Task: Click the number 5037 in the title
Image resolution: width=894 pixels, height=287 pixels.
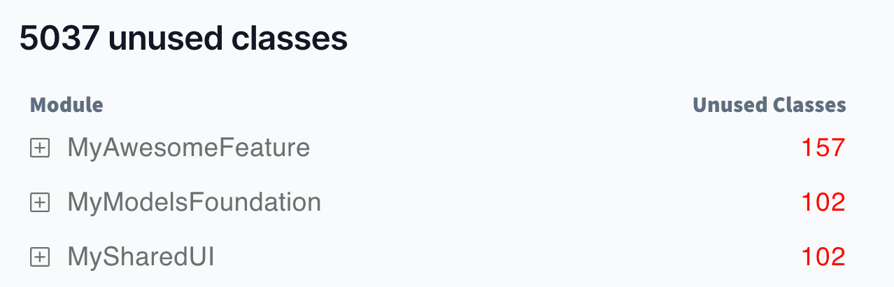Action: [59, 38]
